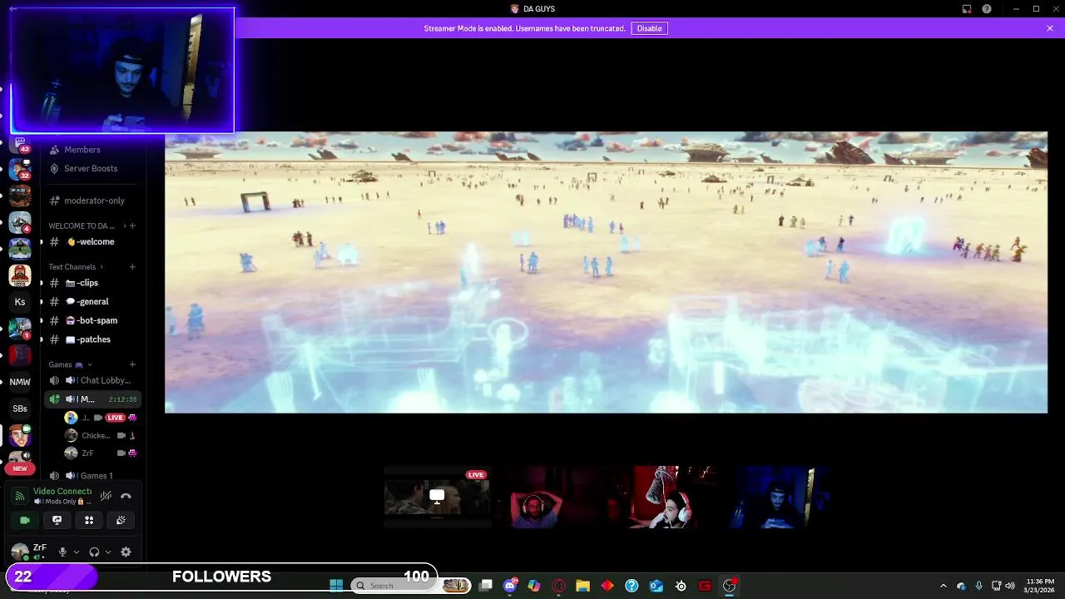Toggle headphone deafen in user panel
This screenshot has width=1065, height=599.
point(94,552)
